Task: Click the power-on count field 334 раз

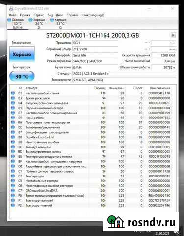Action: 163,61
